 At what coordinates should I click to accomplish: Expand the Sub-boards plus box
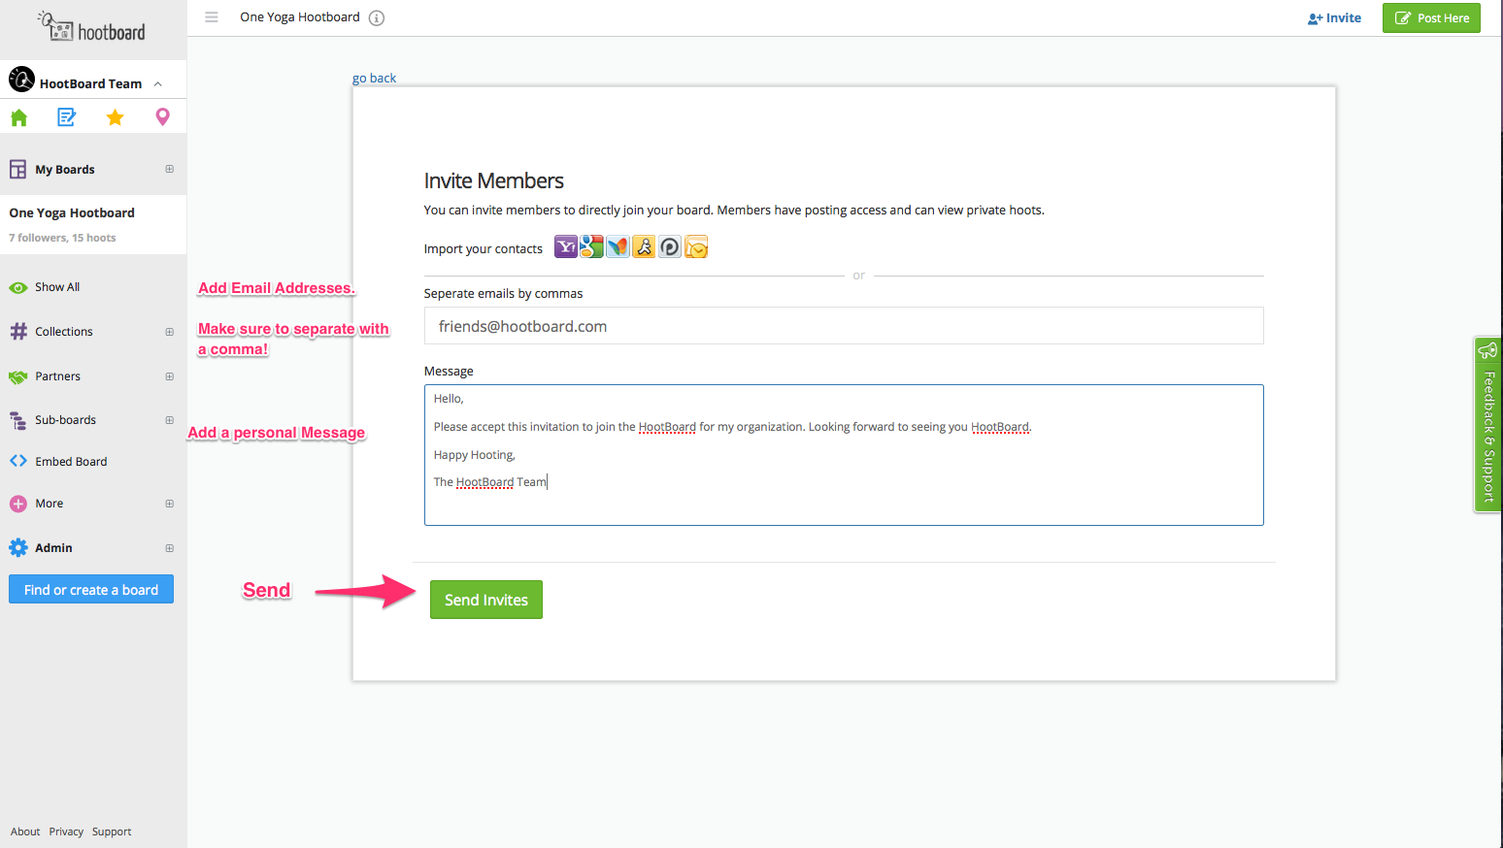coord(169,420)
